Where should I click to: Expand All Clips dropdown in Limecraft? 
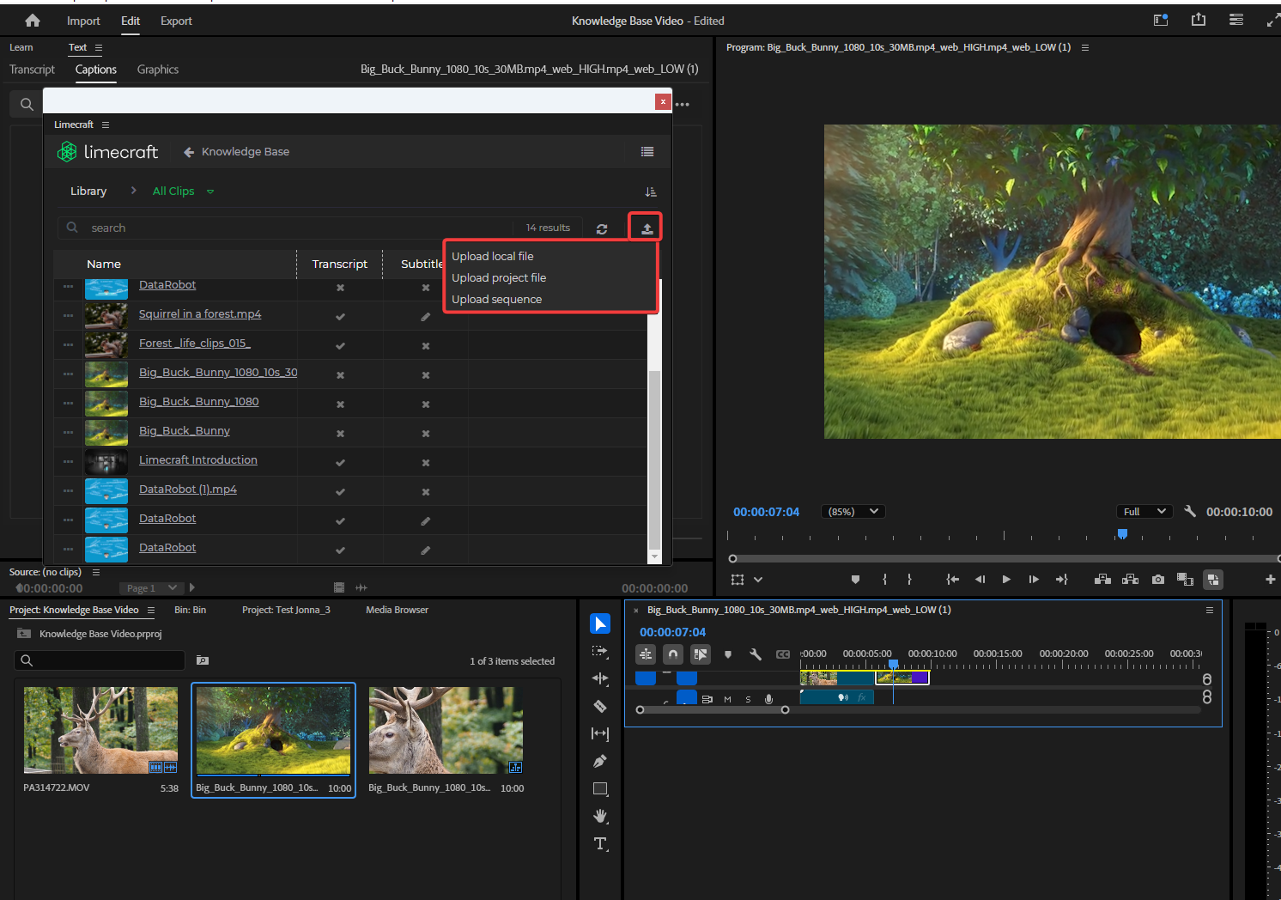click(210, 192)
